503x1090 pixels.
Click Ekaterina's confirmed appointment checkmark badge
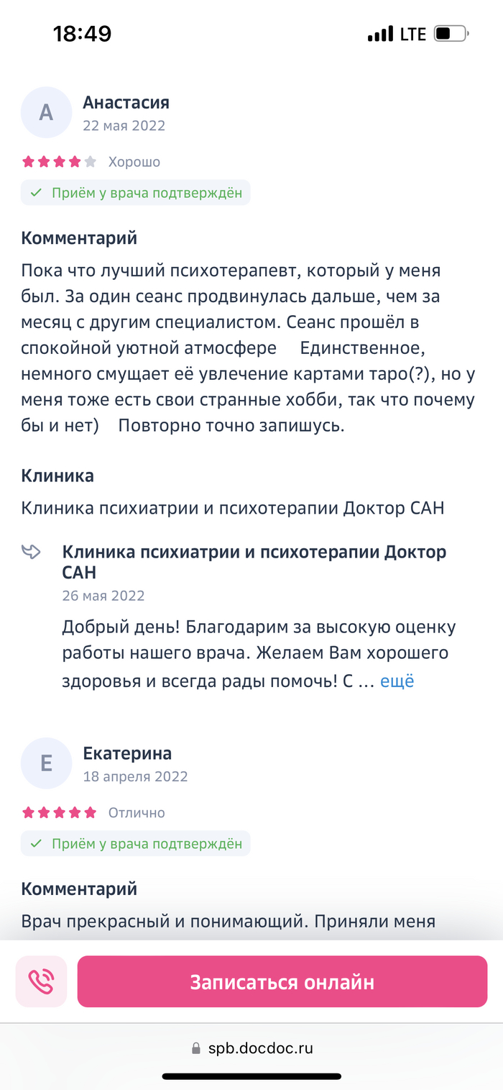[135, 844]
